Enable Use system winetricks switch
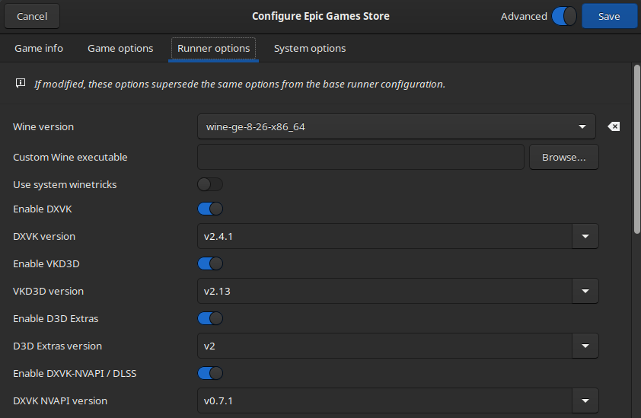 coord(210,184)
